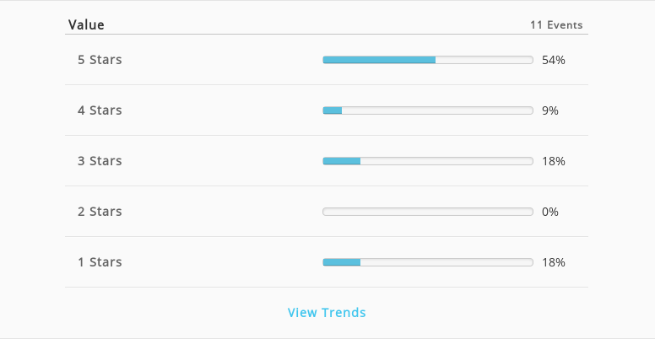Click the 4 Stars progress bar
The width and height of the screenshot is (655, 339).
(428, 110)
